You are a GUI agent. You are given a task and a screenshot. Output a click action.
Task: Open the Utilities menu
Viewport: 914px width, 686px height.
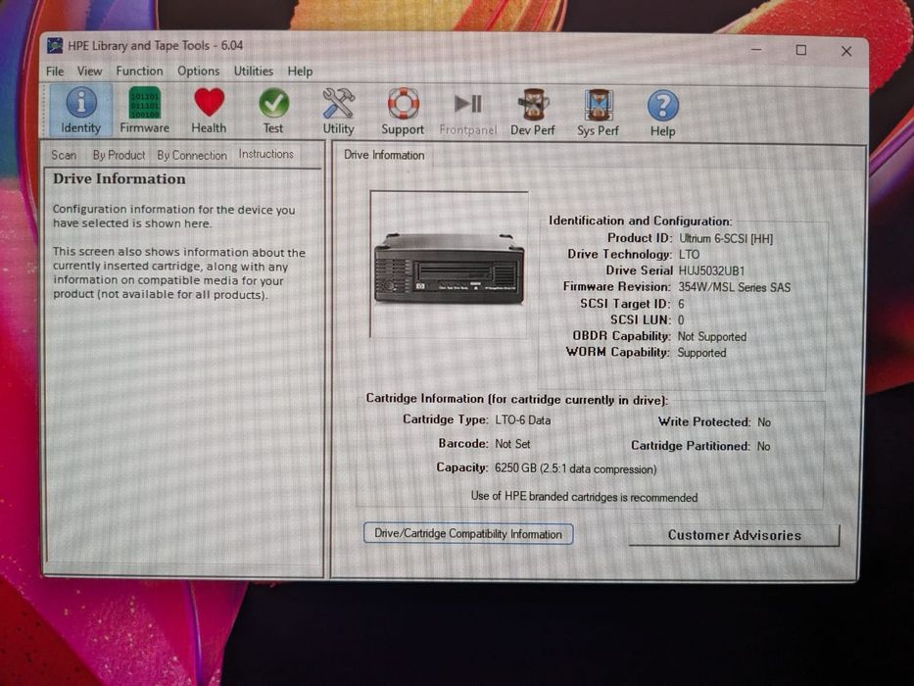[x=254, y=72]
